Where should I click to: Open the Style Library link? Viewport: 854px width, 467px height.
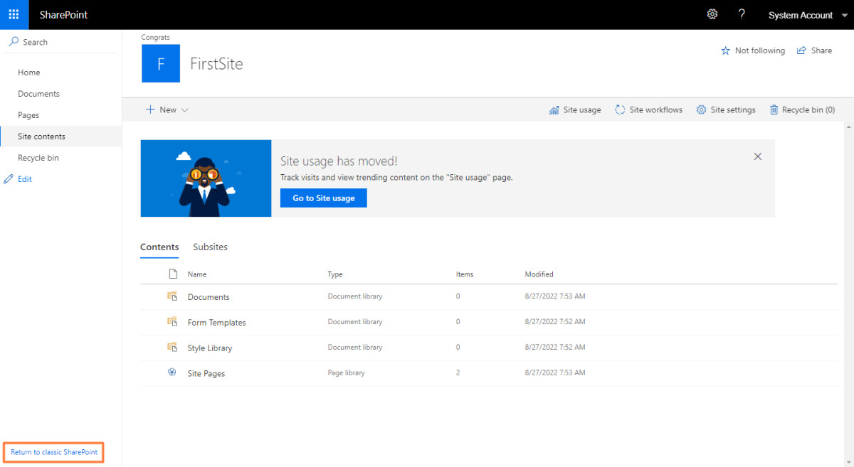coord(210,348)
